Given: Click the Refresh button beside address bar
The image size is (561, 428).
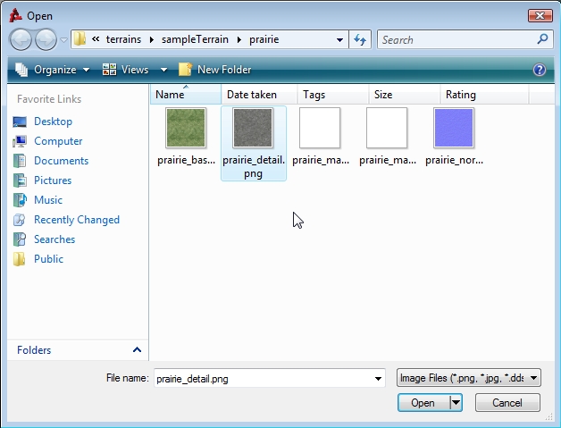Looking at the screenshot, I should [360, 39].
